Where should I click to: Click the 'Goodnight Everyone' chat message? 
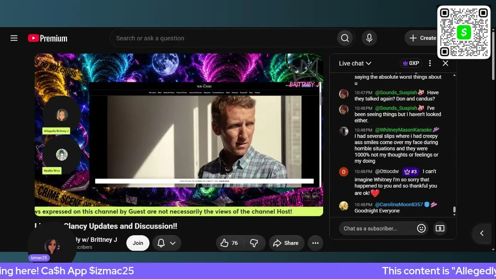[x=377, y=211]
